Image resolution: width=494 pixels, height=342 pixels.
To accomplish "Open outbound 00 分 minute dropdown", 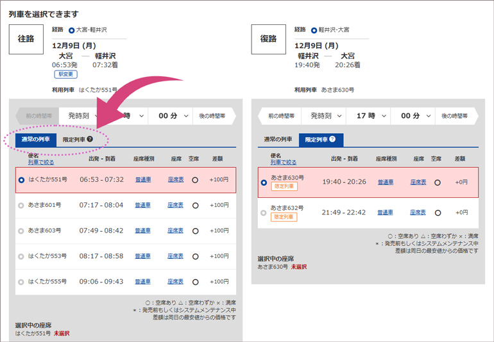I will (171, 116).
